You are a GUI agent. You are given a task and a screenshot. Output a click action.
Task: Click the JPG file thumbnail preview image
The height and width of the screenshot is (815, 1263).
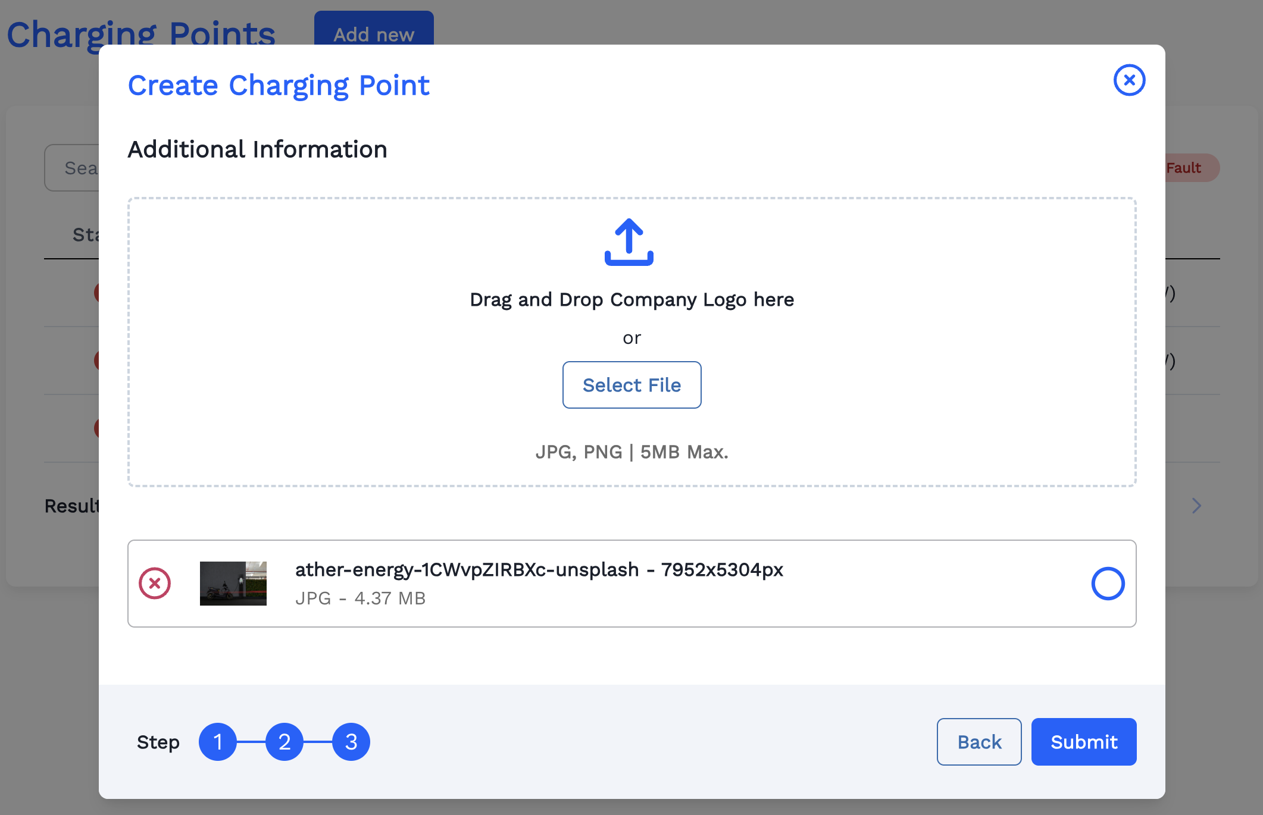tap(233, 583)
